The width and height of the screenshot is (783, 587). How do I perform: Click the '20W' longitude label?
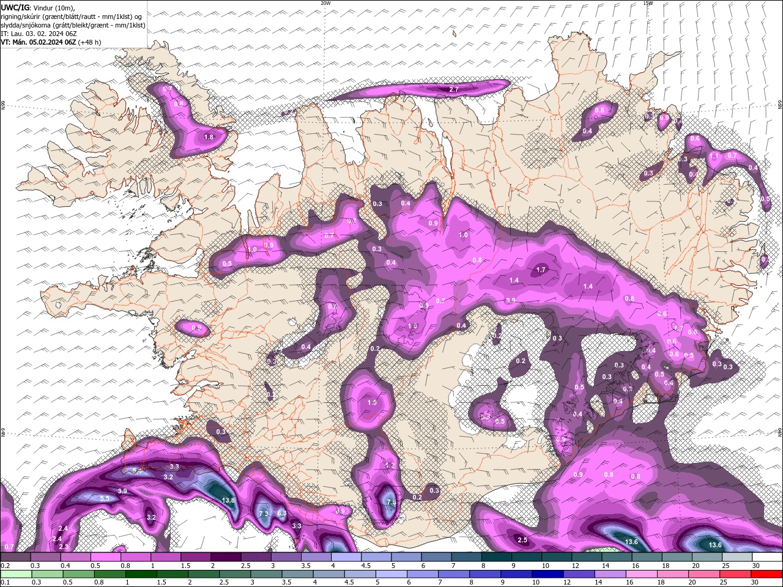tap(325, 3)
